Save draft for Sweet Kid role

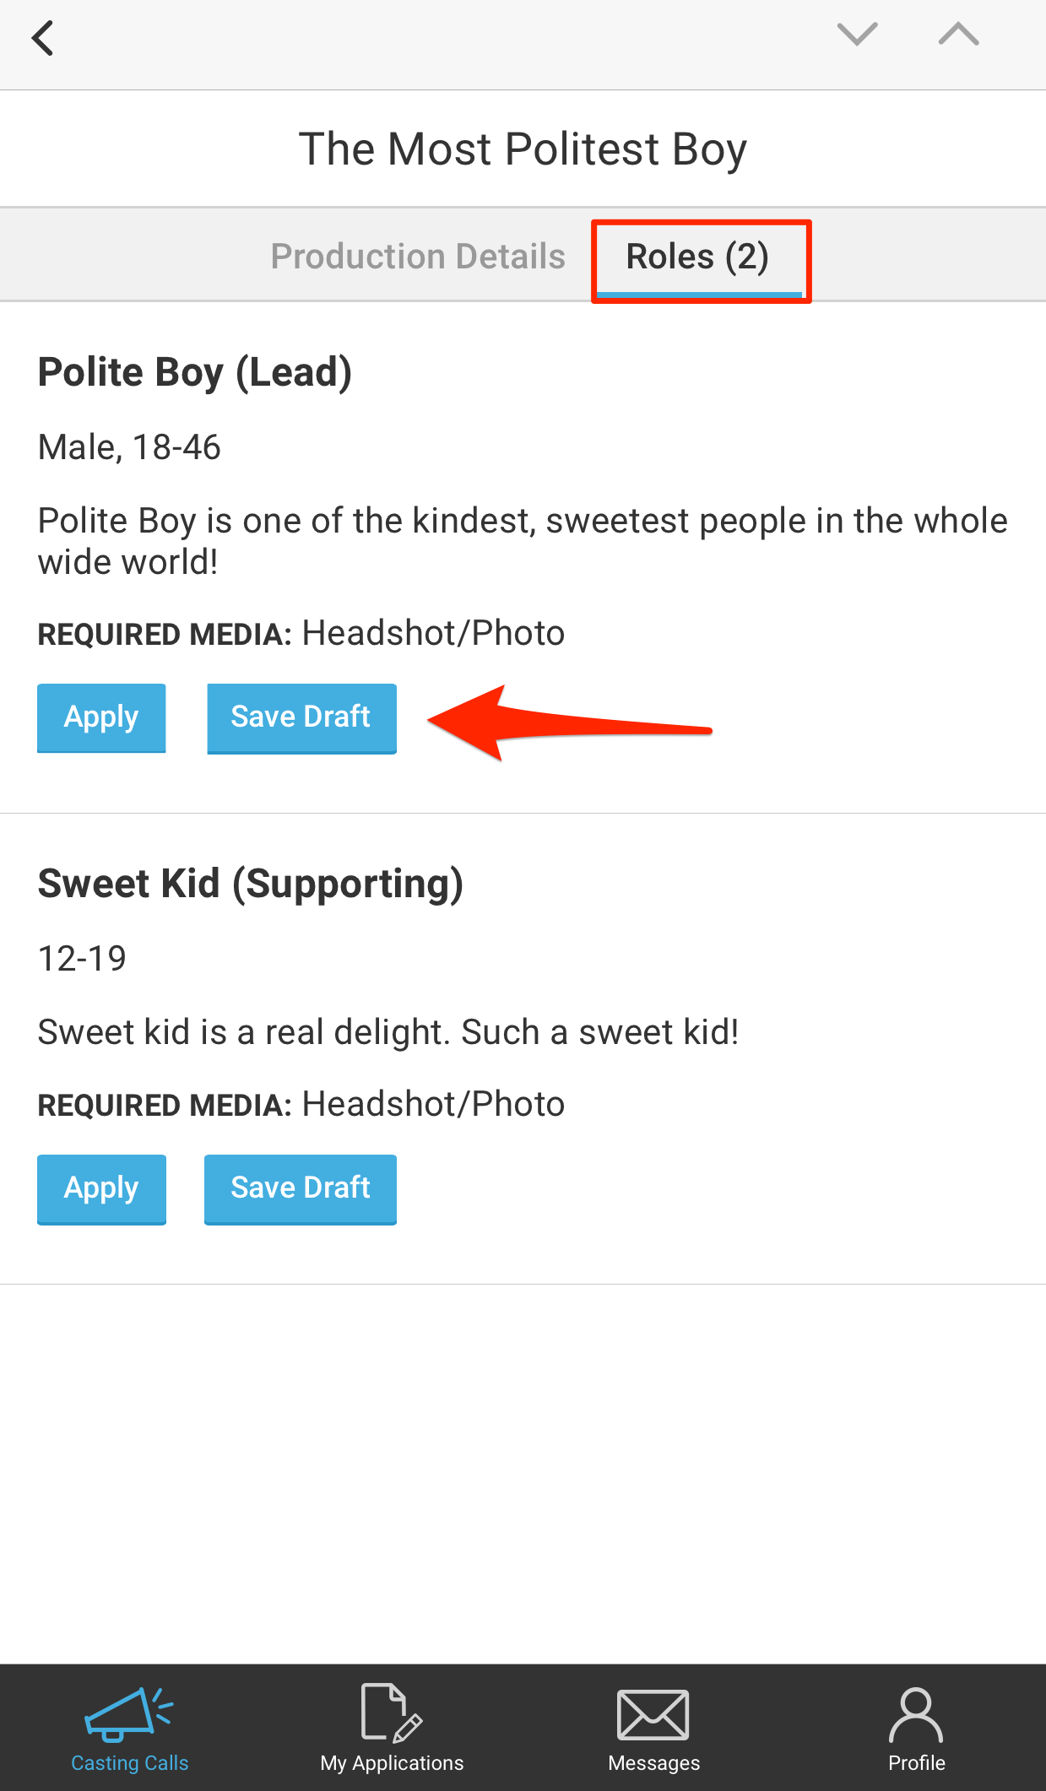(x=301, y=1188)
